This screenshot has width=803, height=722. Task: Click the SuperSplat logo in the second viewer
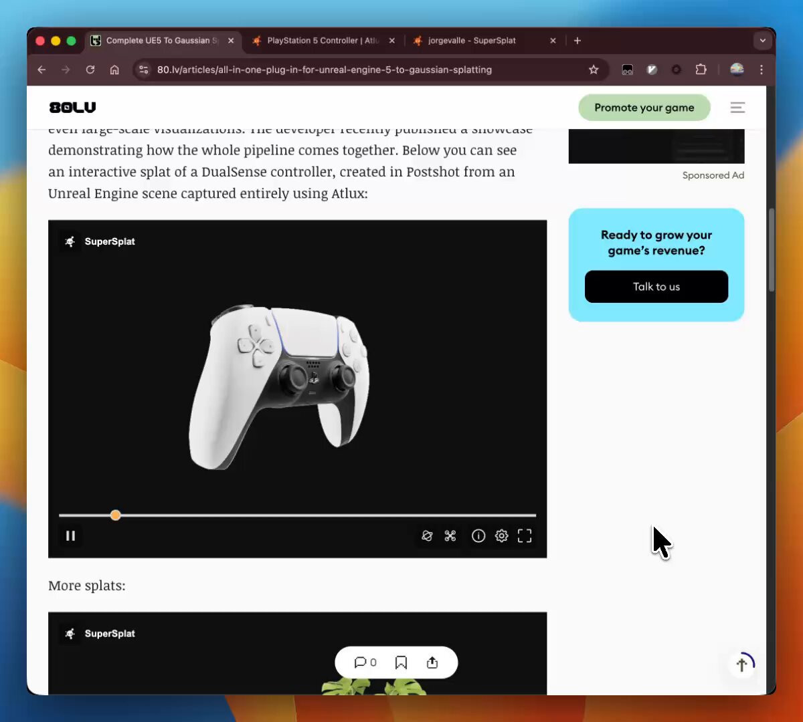tap(99, 633)
